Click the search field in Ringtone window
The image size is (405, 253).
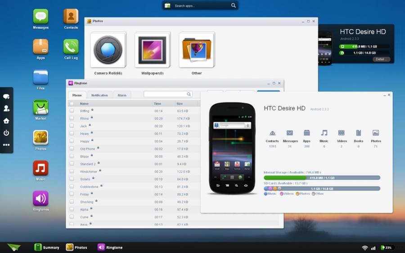tap(168, 94)
